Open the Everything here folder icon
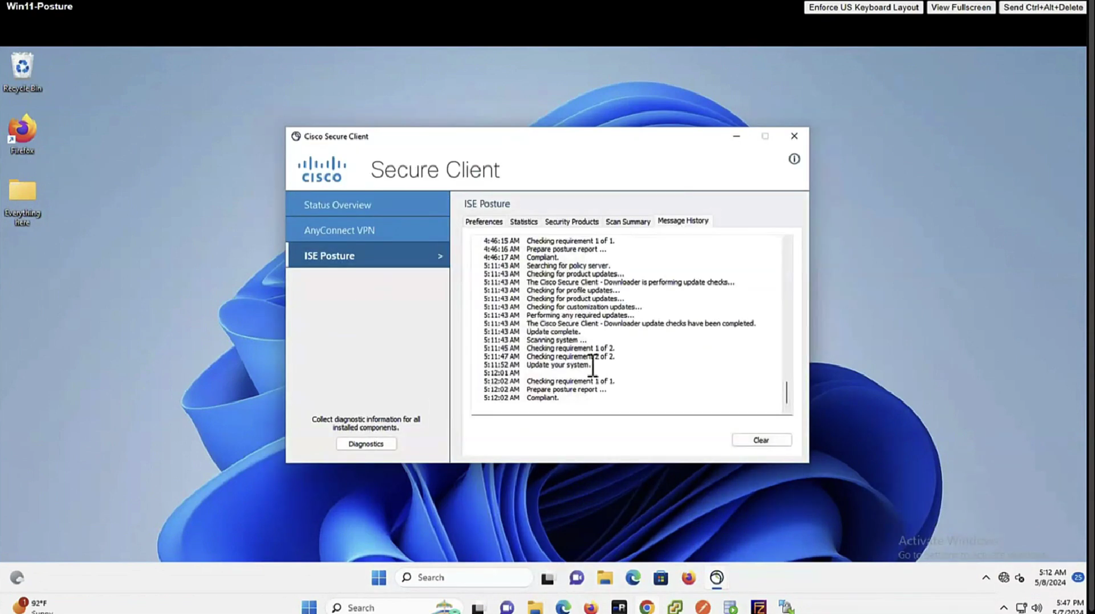1095x614 pixels. pos(22,191)
